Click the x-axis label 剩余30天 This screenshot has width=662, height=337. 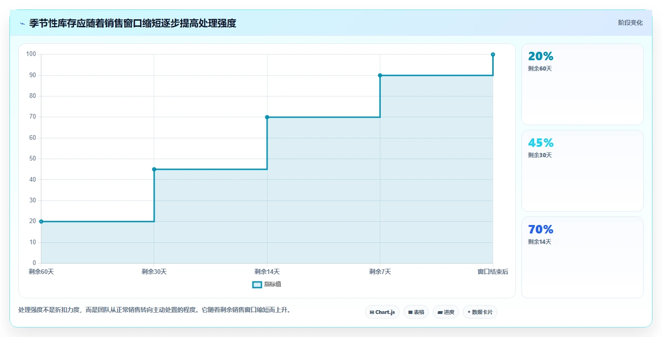click(154, 272)
